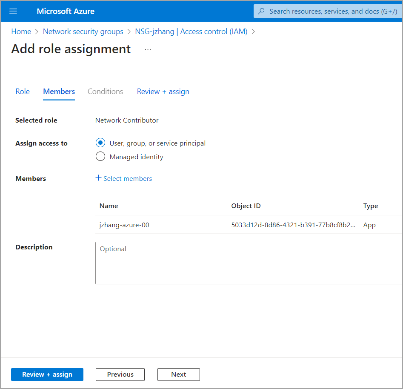Screen dimensions: 403x389
Task: Click the Previous button
Action: (x=120, y=375)
